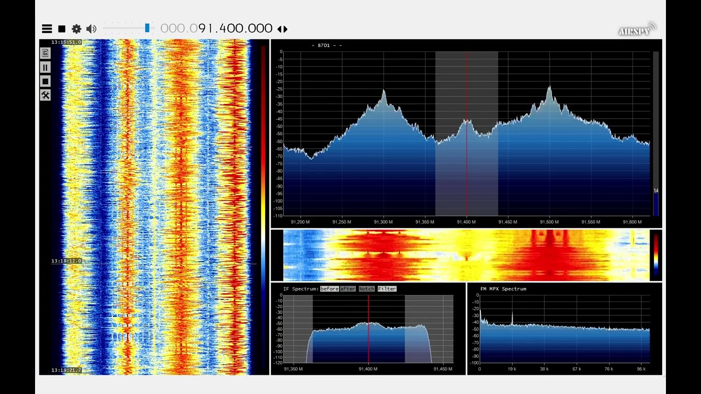The image size is (701, 394).
Task: Mute audio with the speaker icon
Action: (x=91, y=28)
